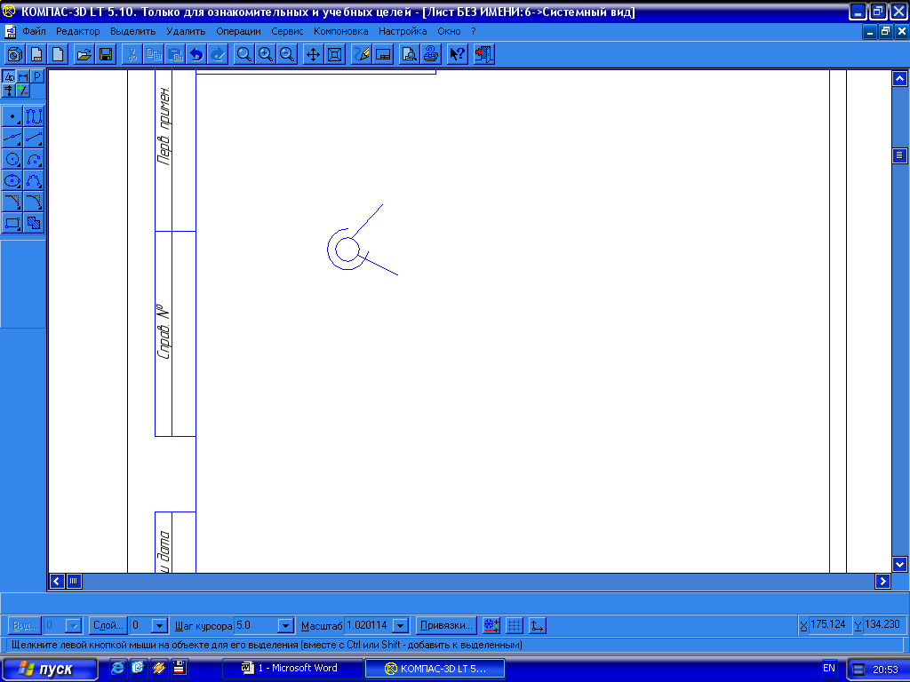Zoom by window with magnifier icon
This screenshot has width=910, height=682.
tap(244, 54)
